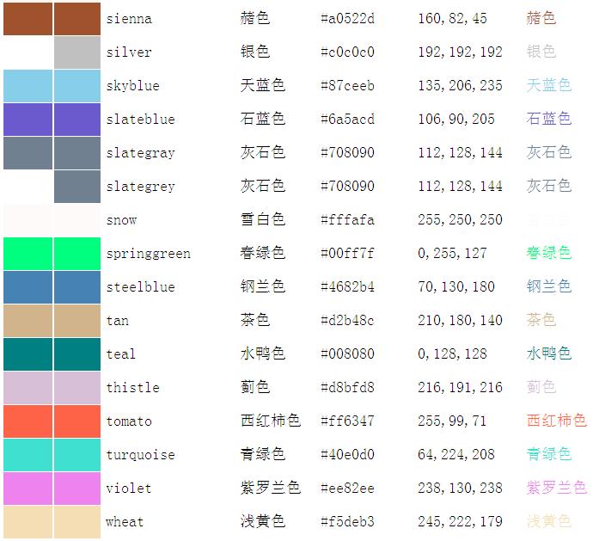Click the "turquoise" name
This screenshot has width=593, height=541.
pos(141,456)
